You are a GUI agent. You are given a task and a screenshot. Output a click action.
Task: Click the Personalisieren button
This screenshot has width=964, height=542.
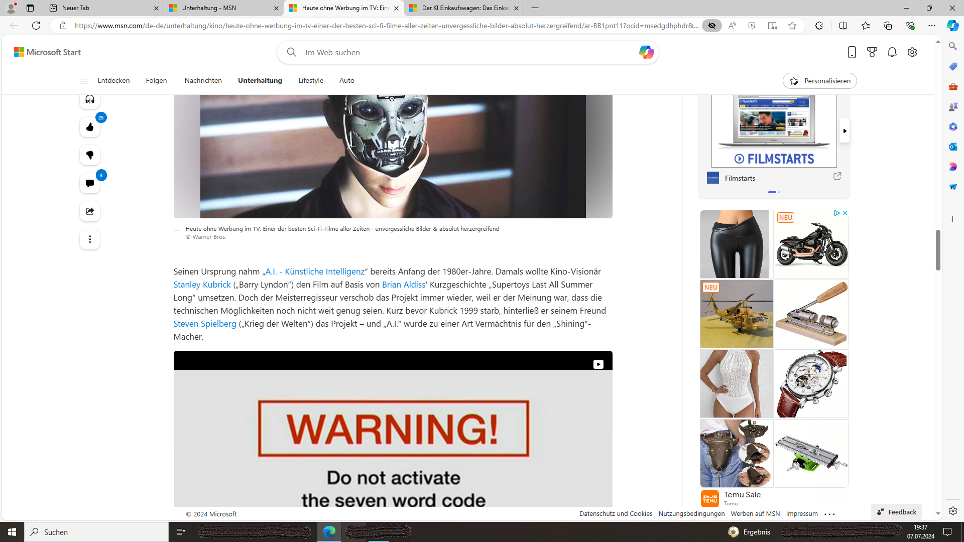[819, 81]
